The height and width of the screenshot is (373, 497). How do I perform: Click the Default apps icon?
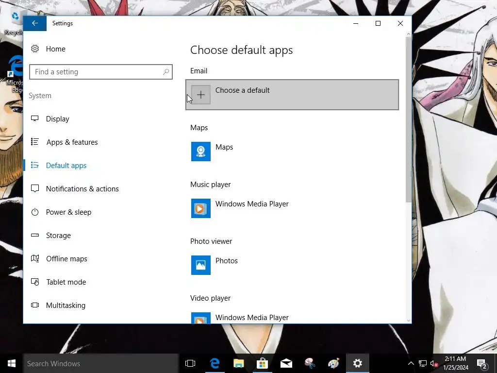[35, 165]
